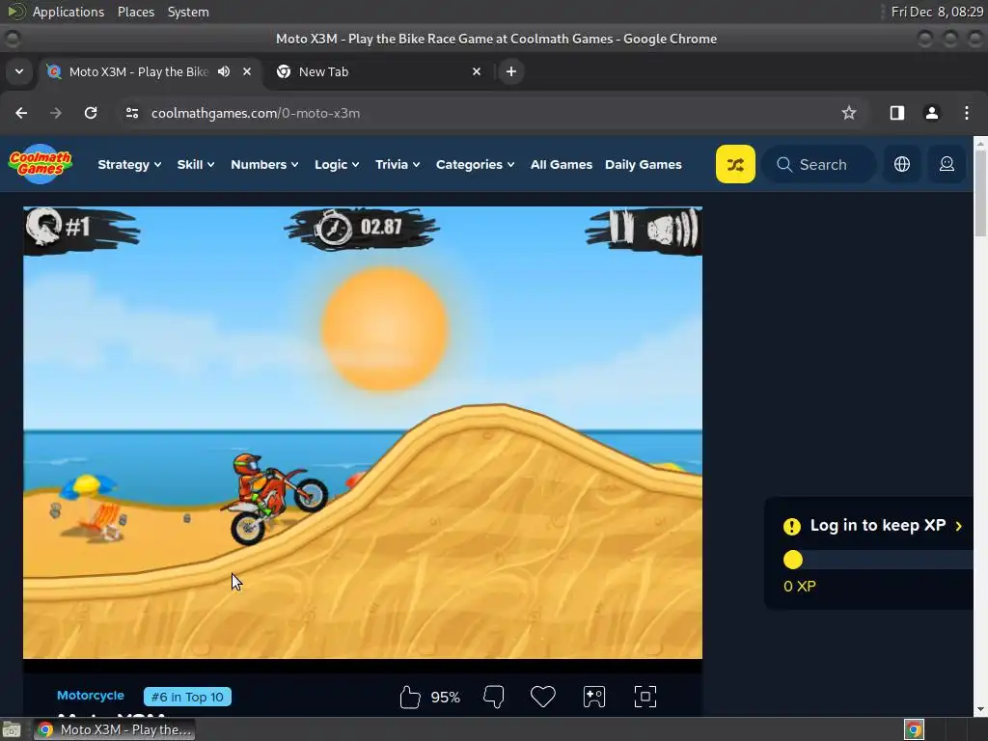Image resolution: width=988 pixels, height=741 pixels.
Task: Open the language globe icon
Action: [x=902, y=164]
